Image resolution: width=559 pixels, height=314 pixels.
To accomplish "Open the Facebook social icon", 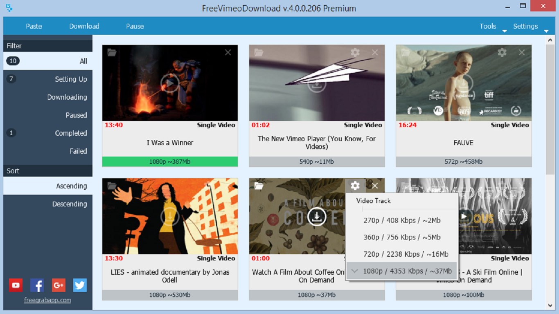I will pos(37,285).
